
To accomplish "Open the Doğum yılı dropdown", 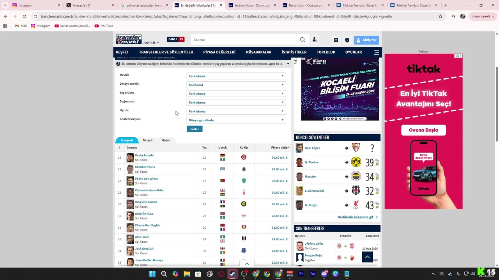I will pos(236,103).
